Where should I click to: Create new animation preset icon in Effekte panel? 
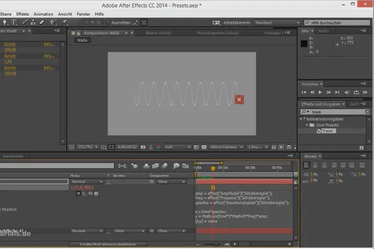(362, 148)
